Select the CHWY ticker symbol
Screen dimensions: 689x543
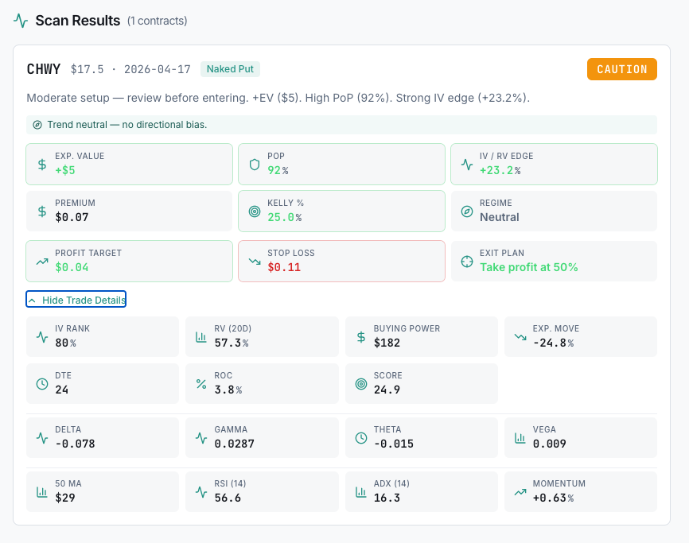tap(44, 69)
